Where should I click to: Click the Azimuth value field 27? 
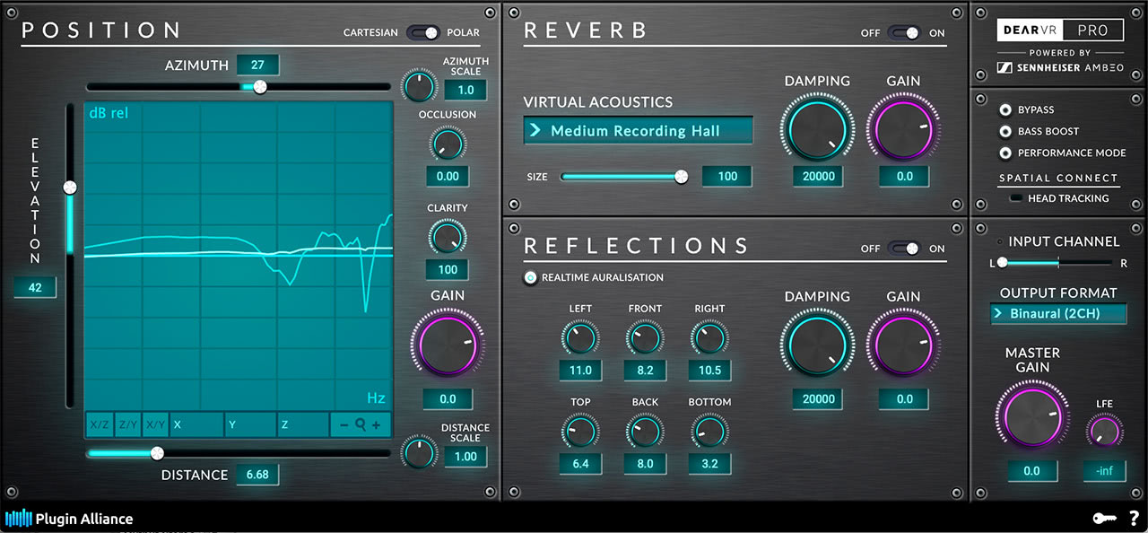point(257,65)
